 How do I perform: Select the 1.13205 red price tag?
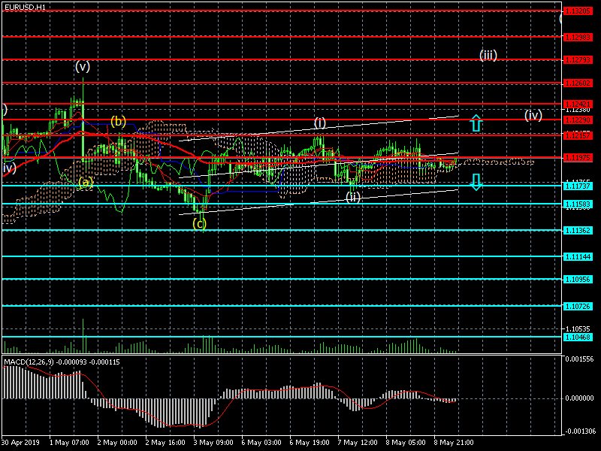pyautogui.click(x=578, y=11)
